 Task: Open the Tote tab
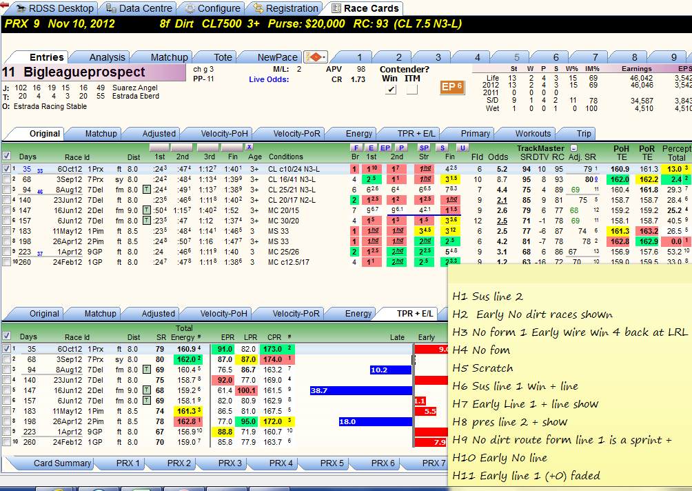pos(223,57)
